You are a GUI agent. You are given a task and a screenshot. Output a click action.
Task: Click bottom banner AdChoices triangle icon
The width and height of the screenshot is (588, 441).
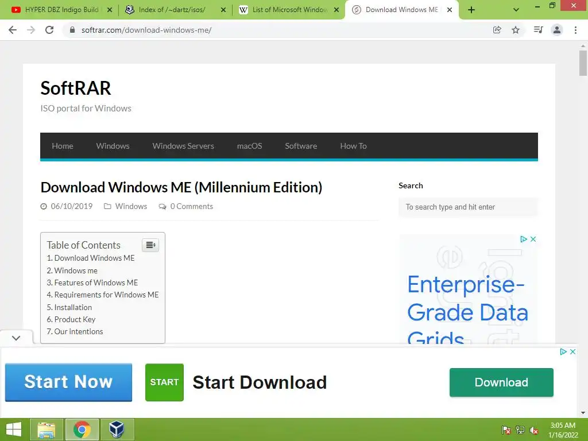[563, 352]
